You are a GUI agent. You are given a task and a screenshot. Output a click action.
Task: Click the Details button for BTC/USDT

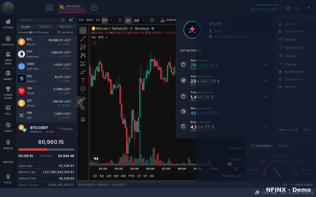coord(66,129)
